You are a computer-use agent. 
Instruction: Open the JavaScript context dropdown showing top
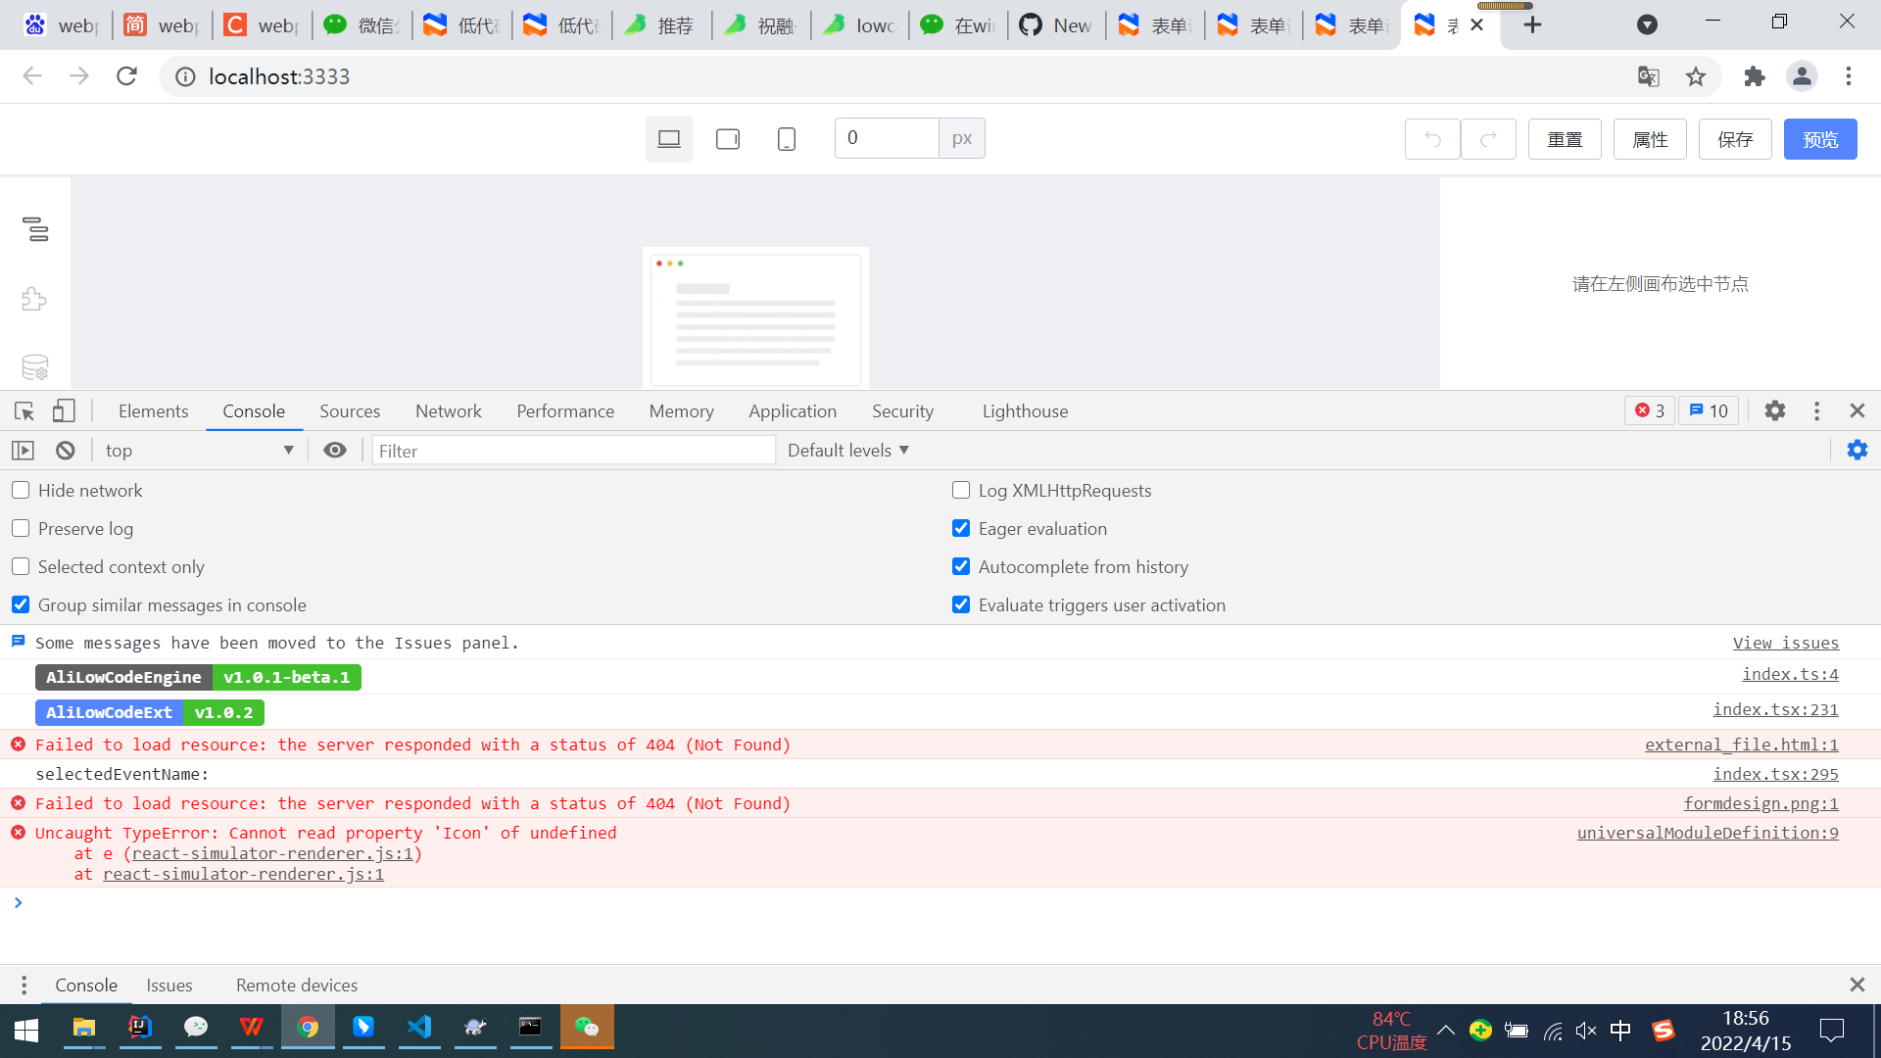[196, 450]
